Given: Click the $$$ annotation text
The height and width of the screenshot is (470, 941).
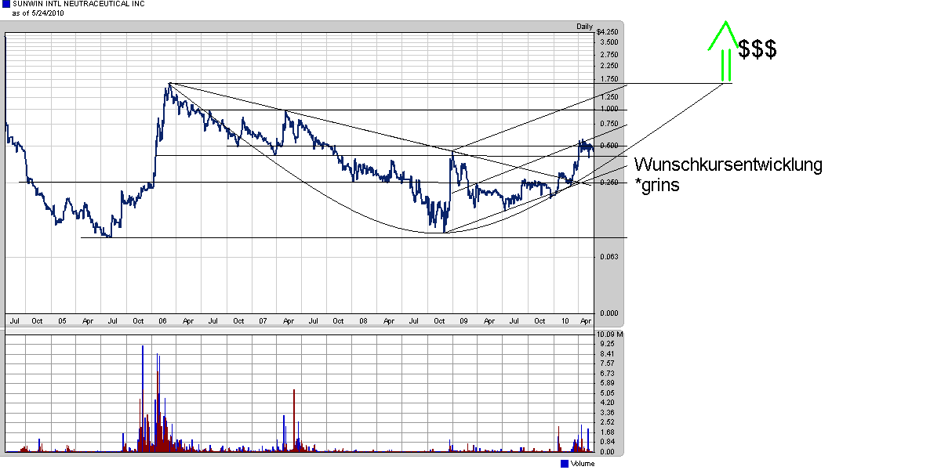Looking at the screenshot, I should tap(758, 49).
